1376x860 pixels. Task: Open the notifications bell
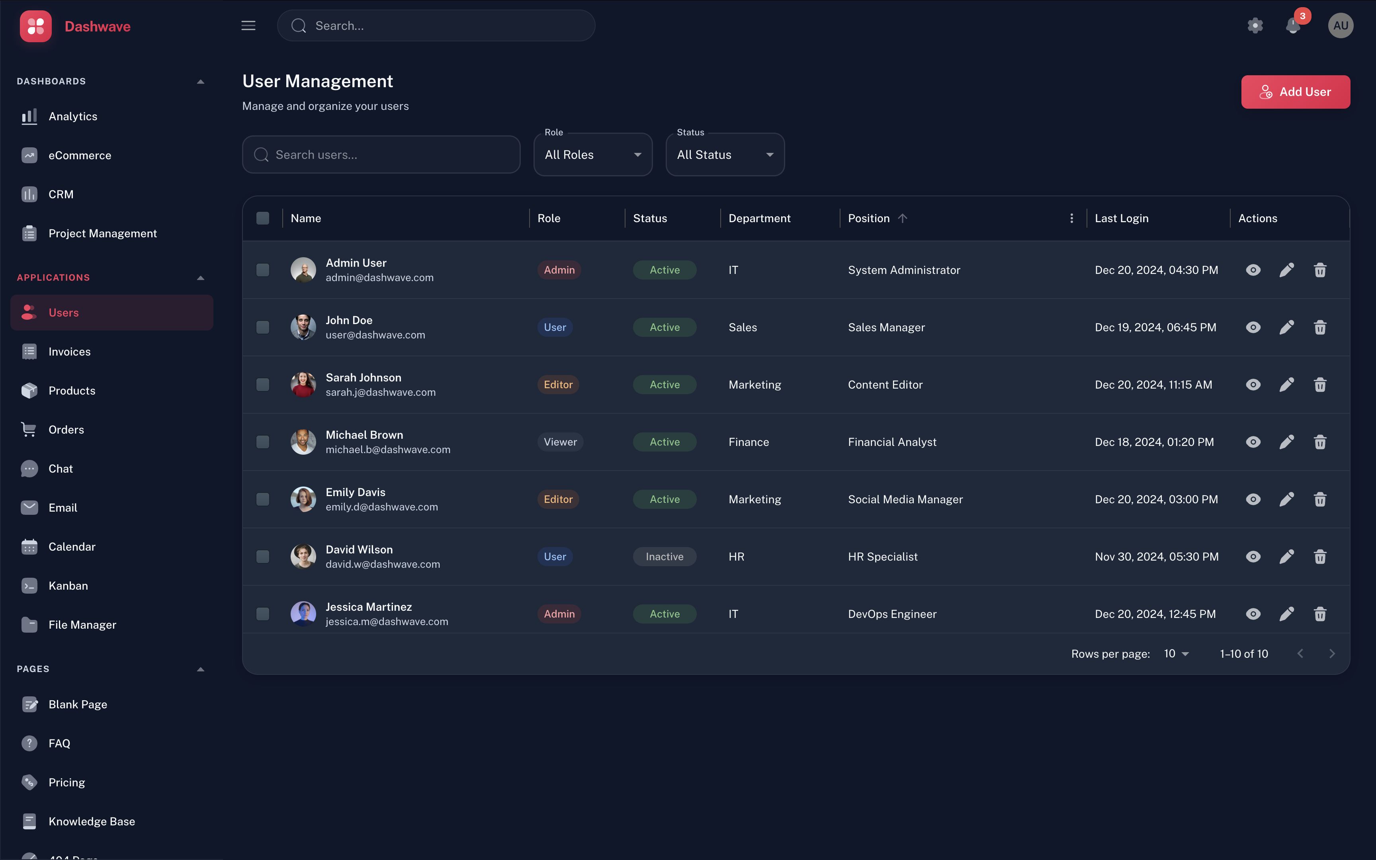click(x=1292, y=25)
